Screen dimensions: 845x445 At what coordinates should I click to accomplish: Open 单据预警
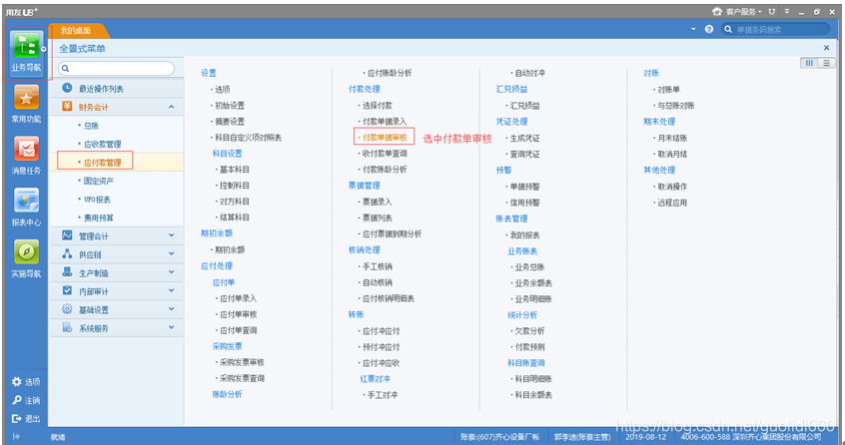pos(524,187)
